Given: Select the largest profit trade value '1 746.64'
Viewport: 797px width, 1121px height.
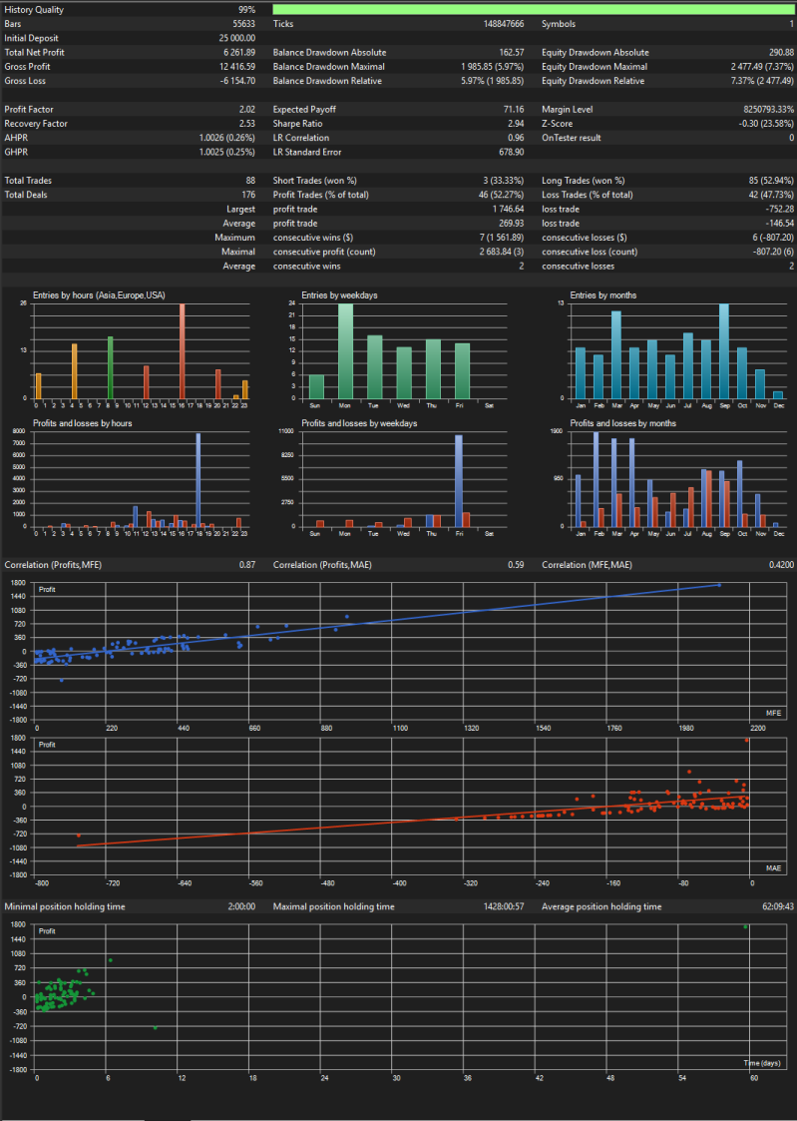Looking at the screenshot, I should pyautogui.click(x=508, y=210).
